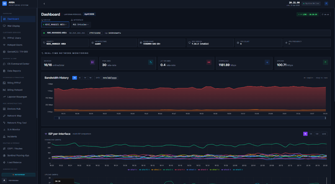Open GenieACS / TR-069 page
This screenshot has width=335, height=184.
click(x=18, y=52)
